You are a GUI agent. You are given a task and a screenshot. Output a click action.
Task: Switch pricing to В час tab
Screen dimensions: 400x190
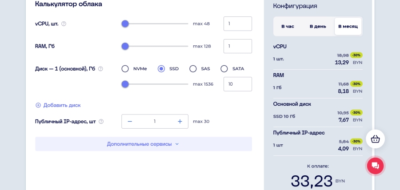click(288, 26)
